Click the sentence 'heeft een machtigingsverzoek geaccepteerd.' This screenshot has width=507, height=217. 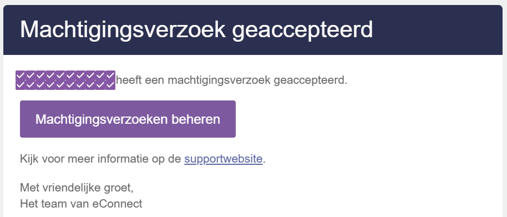tap(231, 80)
